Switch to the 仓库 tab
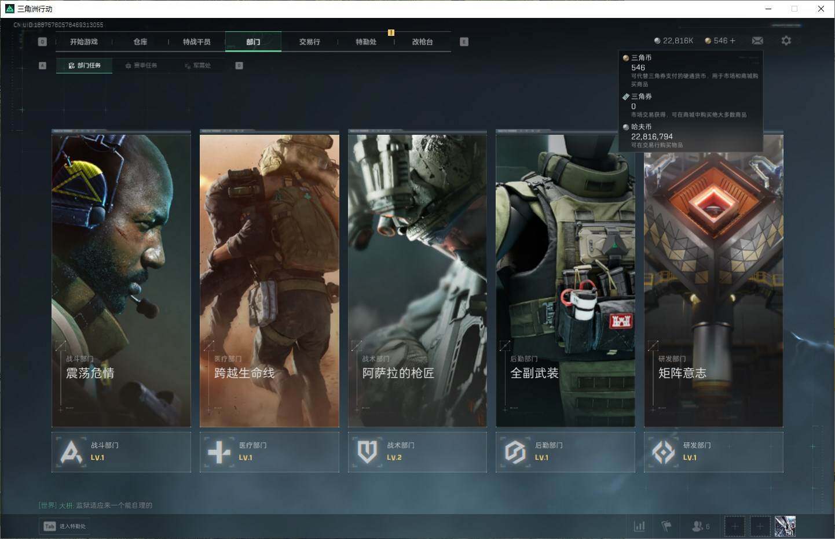The width and height of the screenshot is (835, 539). (x=140, y=42)
